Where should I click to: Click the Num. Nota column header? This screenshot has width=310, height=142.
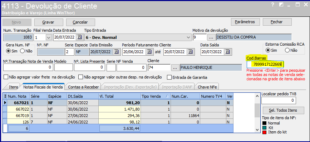click(19, 96)
